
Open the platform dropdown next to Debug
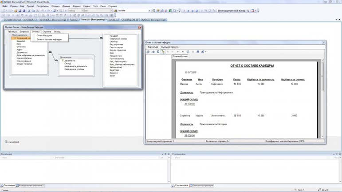click(111, 11)
